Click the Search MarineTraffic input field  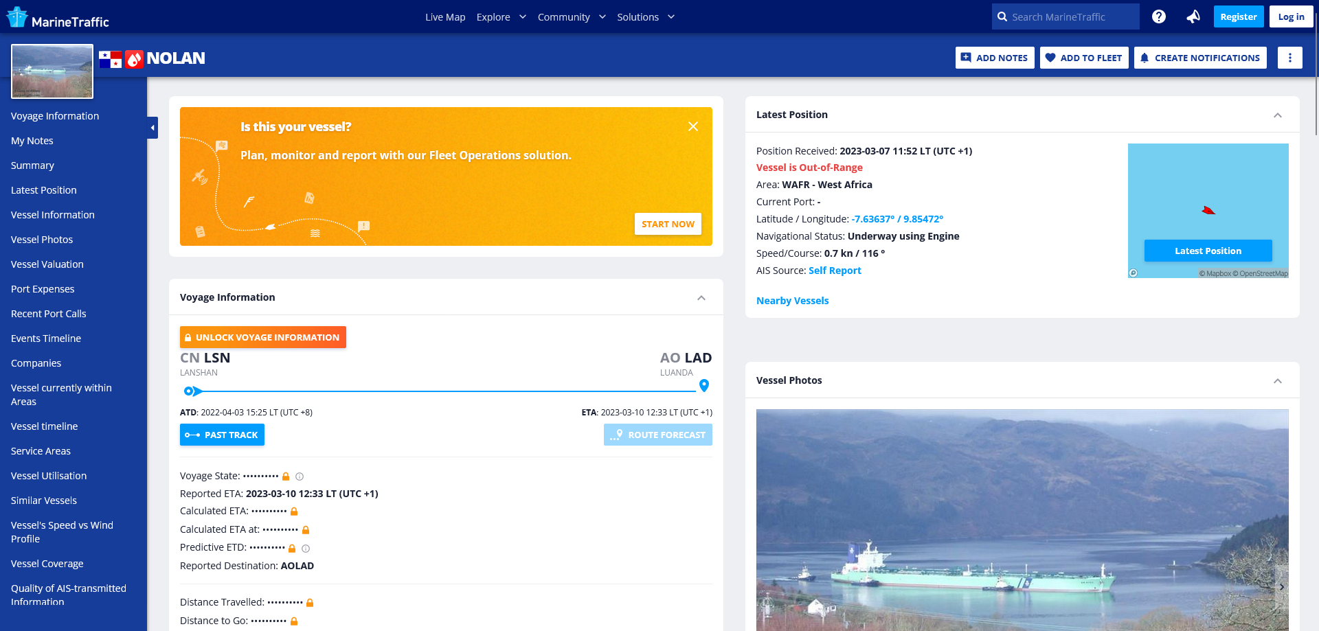[x=1066, y=16]
